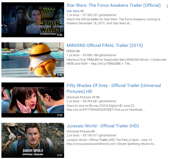Go to Universal Pictures UK channel
Screen dimensions: 170x159
click(81, 97)
